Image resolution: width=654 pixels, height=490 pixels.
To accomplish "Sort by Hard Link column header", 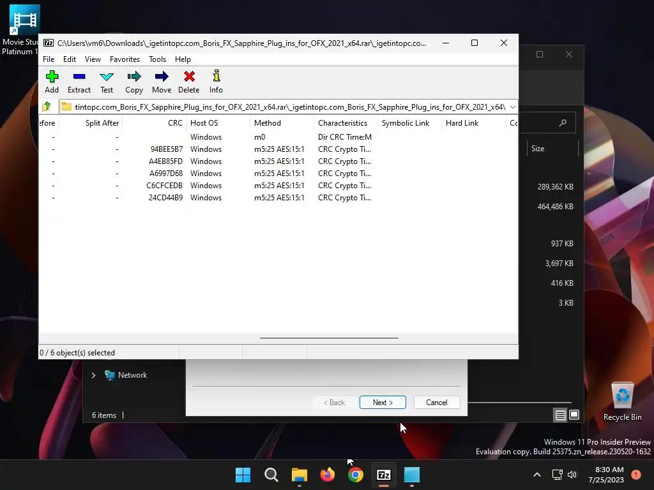I will coord(473,123).
